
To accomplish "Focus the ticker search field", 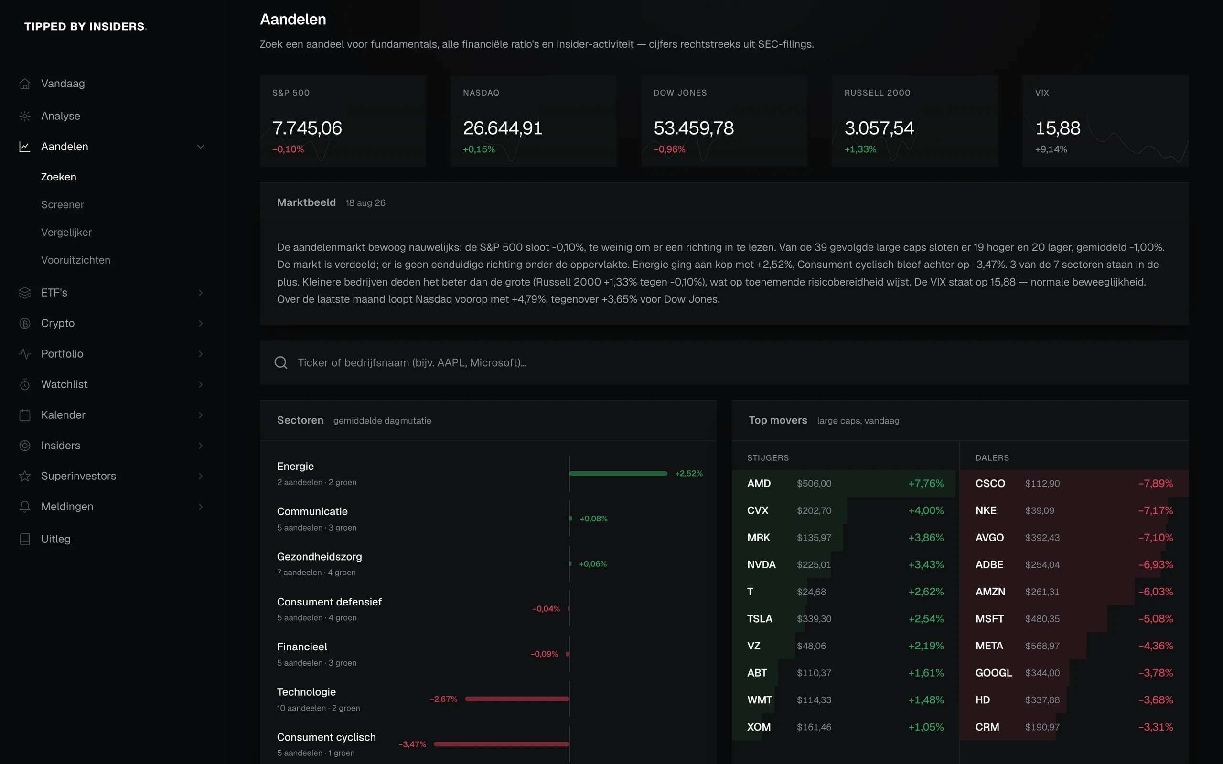I will coord(724,363).
